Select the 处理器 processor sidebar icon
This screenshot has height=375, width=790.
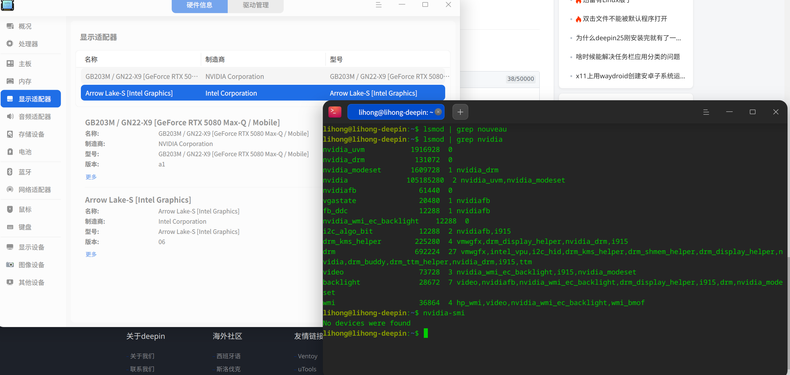click(x=10, y=44)
